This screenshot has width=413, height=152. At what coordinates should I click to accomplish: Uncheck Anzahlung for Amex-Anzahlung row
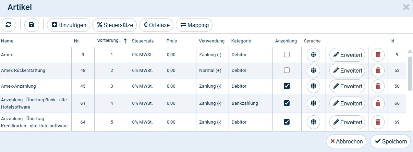(287, 86)
